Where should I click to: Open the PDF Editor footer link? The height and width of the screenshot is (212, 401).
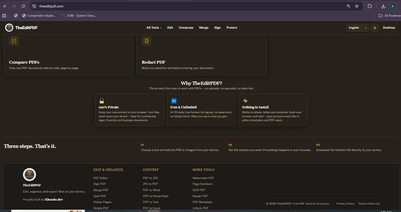(x=101, y=178)
